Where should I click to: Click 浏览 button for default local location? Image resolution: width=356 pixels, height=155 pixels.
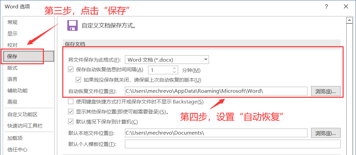pos(326,133)
